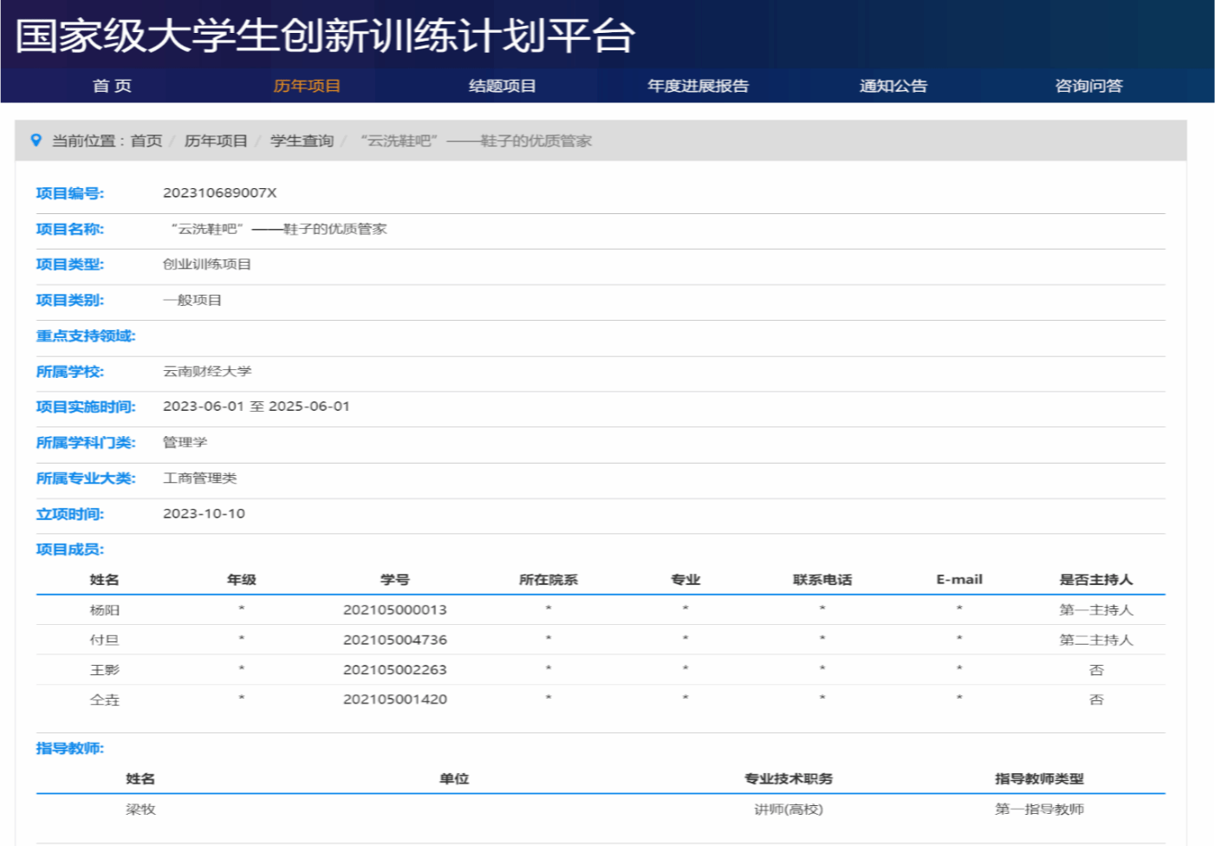
Task: Open the 年度进展报告 menu item
Action: pos(698,86)
